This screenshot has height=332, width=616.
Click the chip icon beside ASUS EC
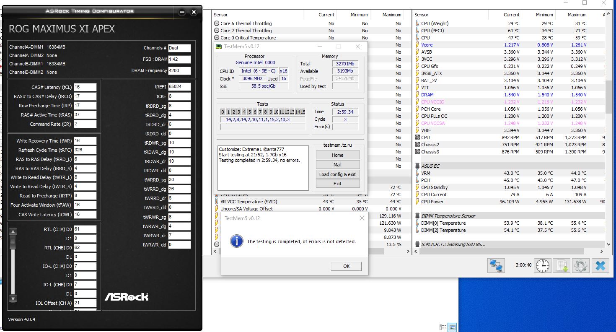tap(417, 166)
